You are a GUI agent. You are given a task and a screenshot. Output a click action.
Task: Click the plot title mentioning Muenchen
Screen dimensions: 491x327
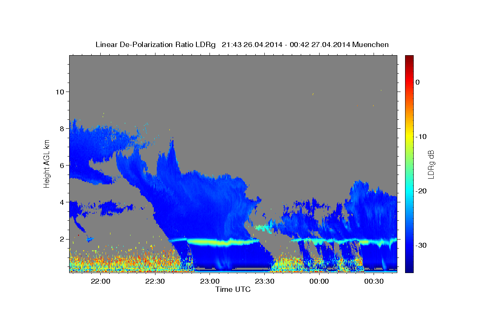242,45
